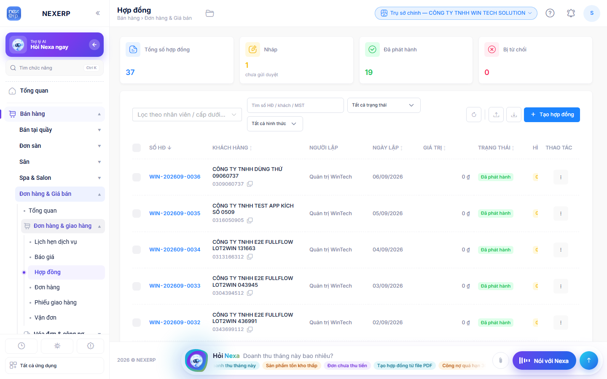Click the Tìm số HĐ / khách / MST search field
Image resolution: width=607 pixels, height=379 pixels.
click(x=295, y=105)
